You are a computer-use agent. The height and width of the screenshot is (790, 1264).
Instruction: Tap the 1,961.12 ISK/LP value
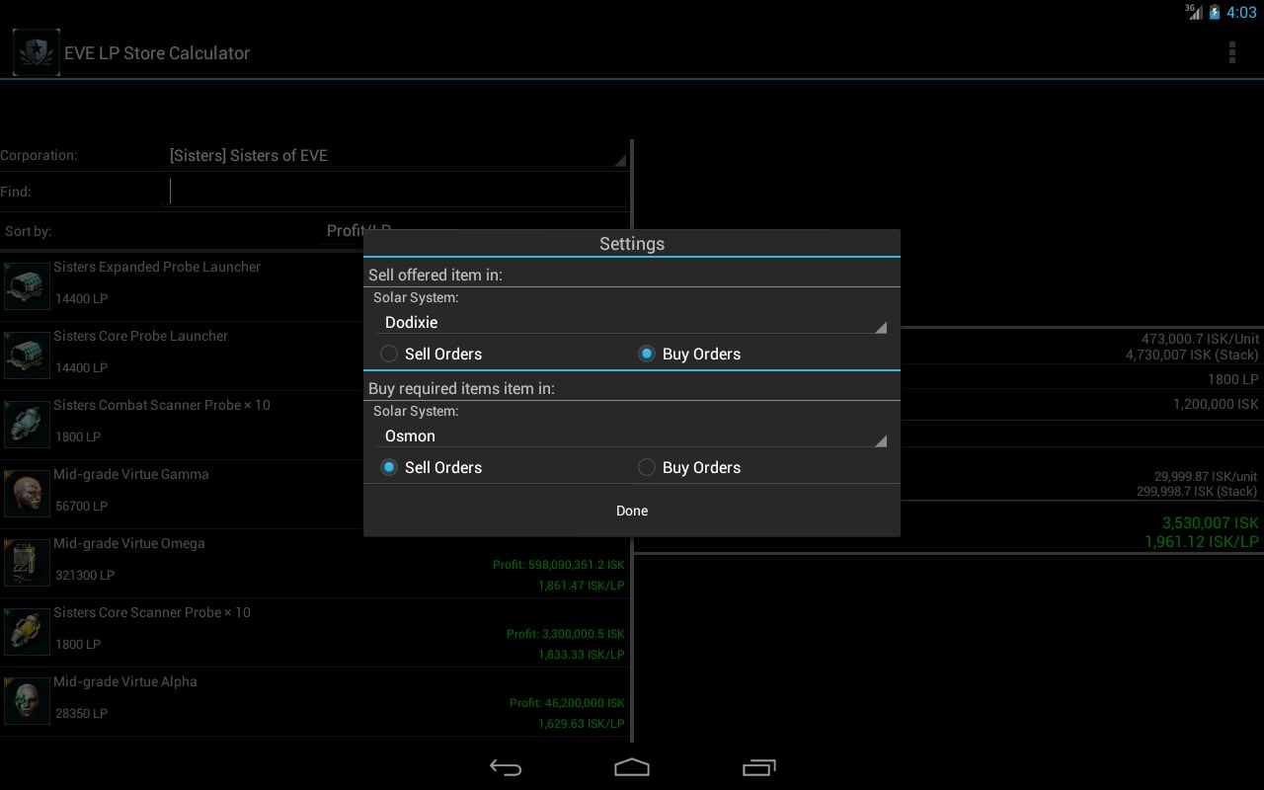[x=1202, y=542]
